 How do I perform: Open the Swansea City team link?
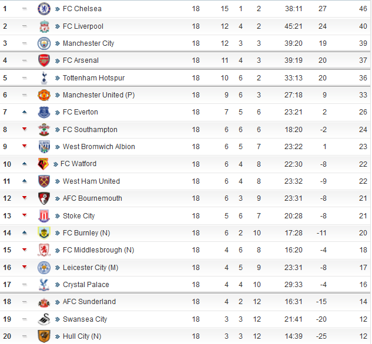click(85, 319)
